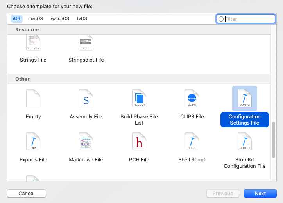Switch to the watchOS platform tab

click(60, 18)
